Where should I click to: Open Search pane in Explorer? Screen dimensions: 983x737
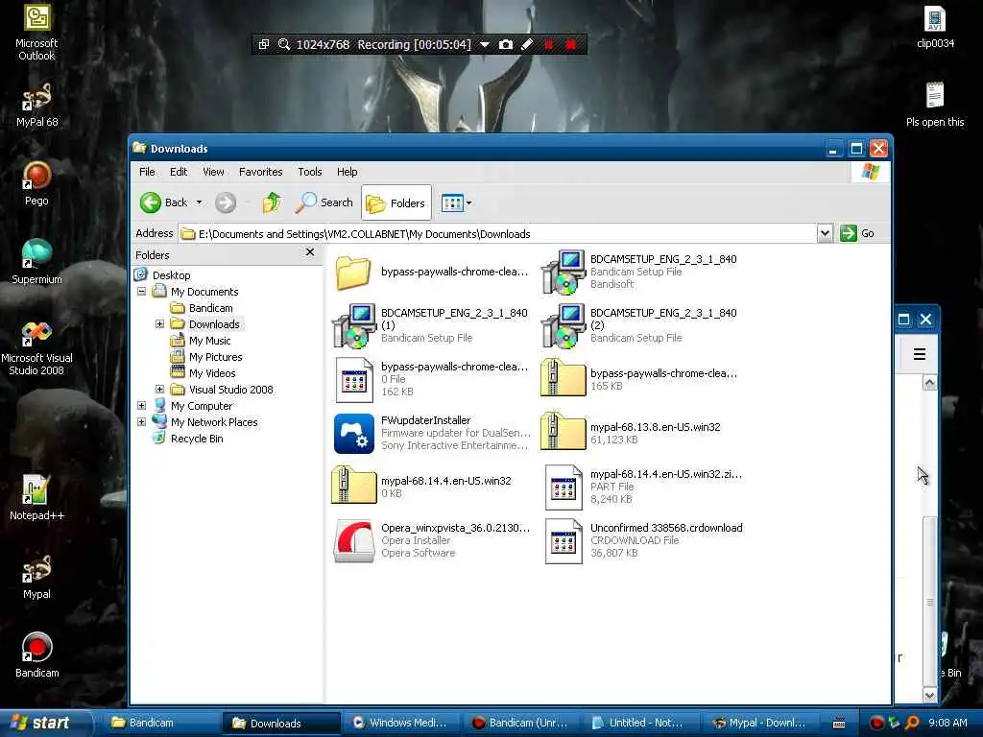[324, 202]
